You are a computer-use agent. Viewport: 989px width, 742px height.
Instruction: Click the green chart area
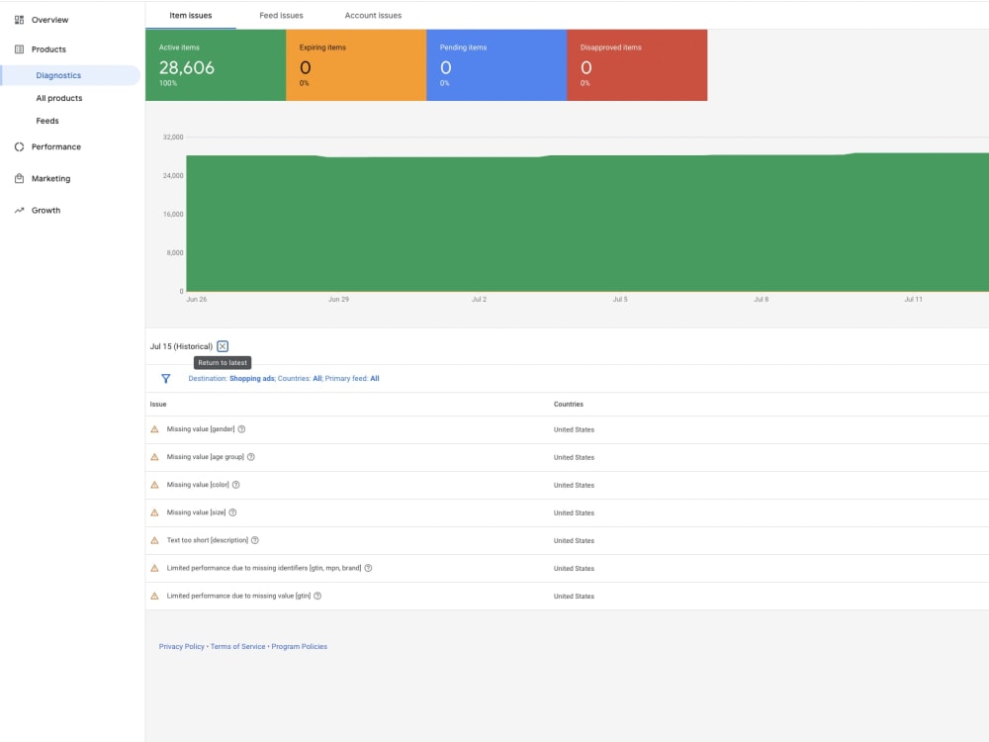coord(586,224)
